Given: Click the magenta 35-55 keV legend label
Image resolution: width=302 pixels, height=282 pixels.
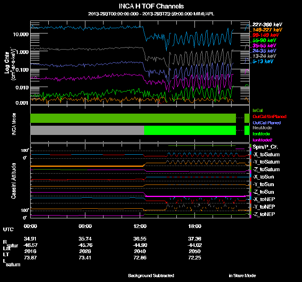Looking at the screenshot, I should point(264,46).
